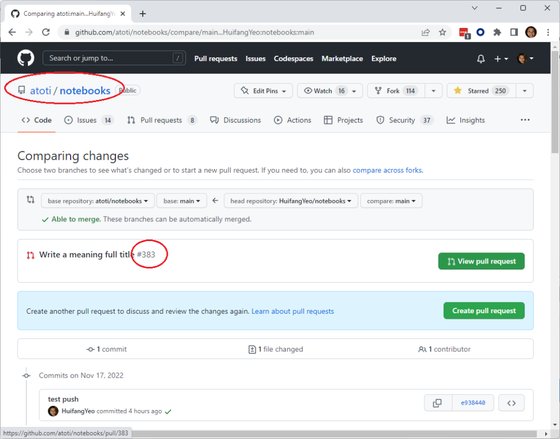The width and height of the screenshot is (560, 439).
Task: Click the site lock icon
Action: point(67,32)
